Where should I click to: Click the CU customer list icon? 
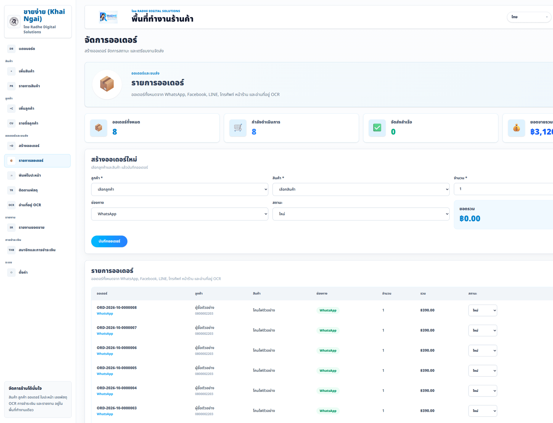point(11,123)
